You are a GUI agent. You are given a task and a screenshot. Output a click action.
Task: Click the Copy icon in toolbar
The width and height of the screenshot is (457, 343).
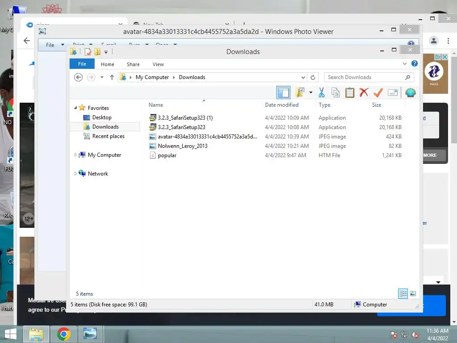(x=336, y=93)
